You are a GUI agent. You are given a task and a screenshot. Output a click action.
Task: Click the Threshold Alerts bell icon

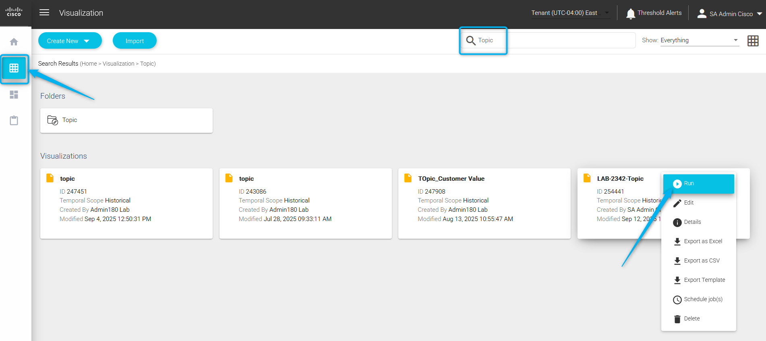coord(630,14)
